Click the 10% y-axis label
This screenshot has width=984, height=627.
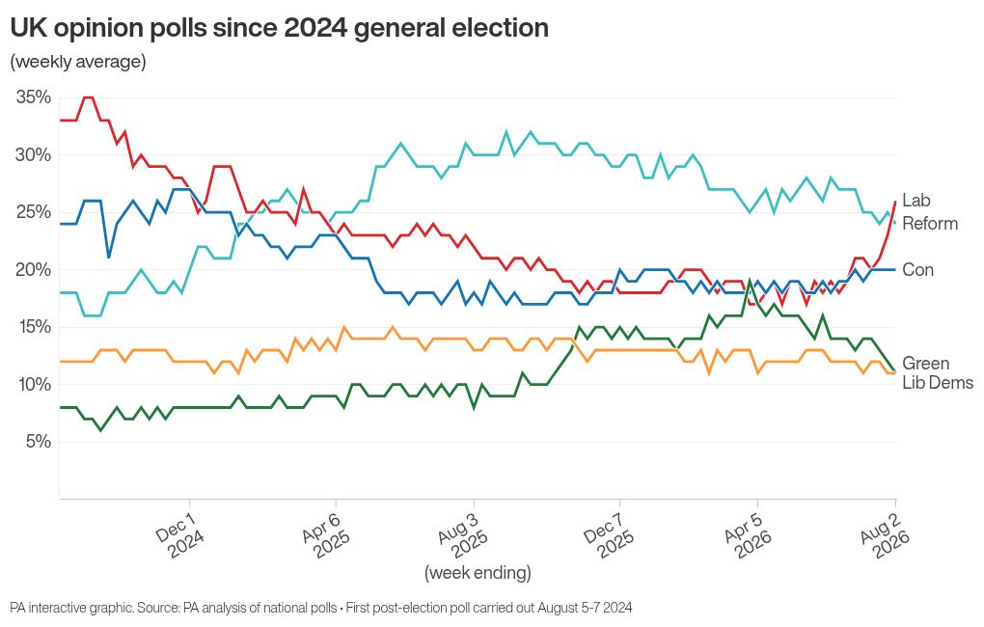point(34,385)
